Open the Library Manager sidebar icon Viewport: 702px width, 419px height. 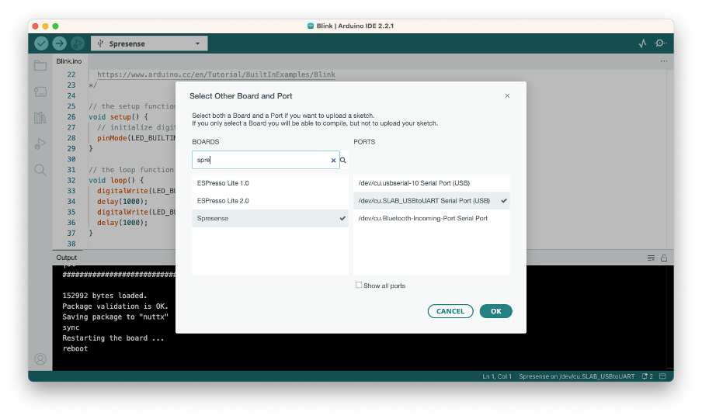tap(40, 118)
